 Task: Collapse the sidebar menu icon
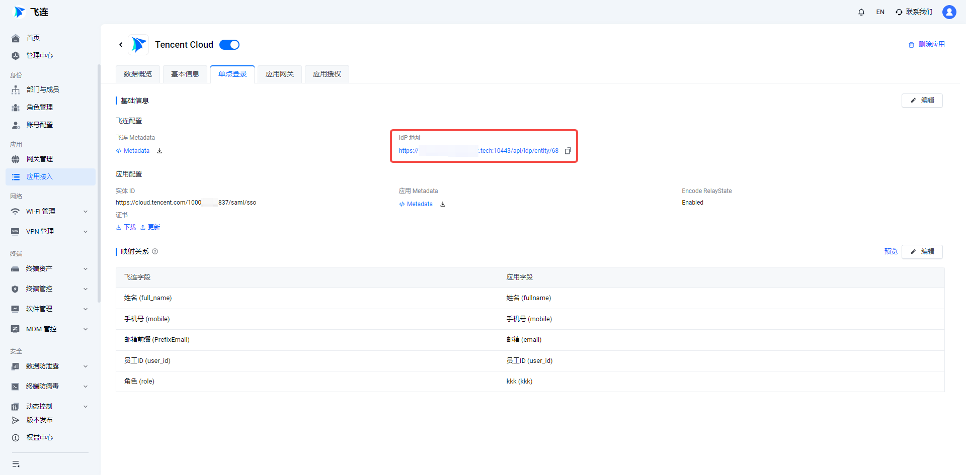16,464
